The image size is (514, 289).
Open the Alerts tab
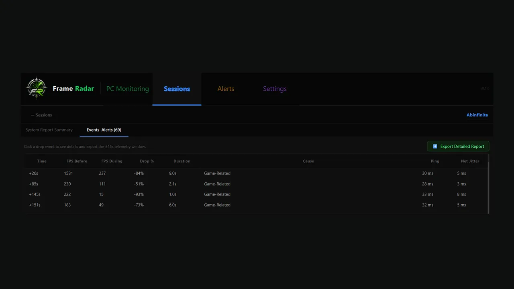pos(226,89)
